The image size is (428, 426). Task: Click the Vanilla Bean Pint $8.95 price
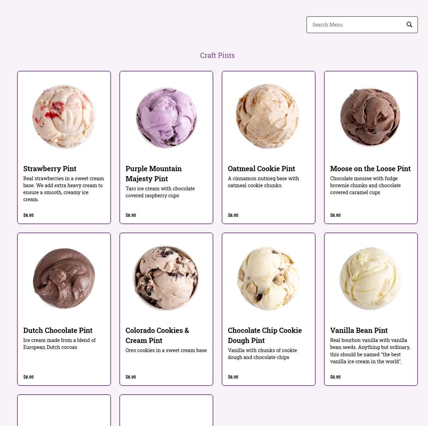pyautogui.click(x=335, y=377)
